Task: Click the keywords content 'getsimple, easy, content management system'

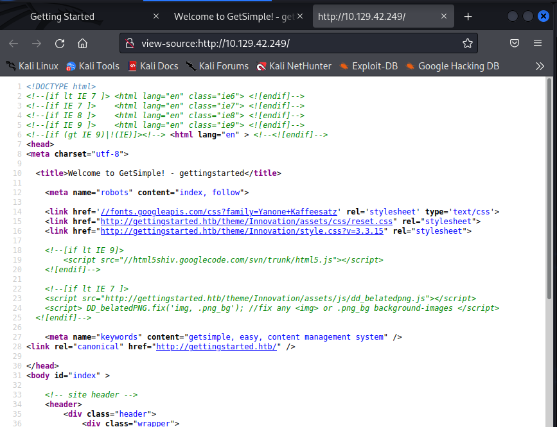Action: coord(286,337)
